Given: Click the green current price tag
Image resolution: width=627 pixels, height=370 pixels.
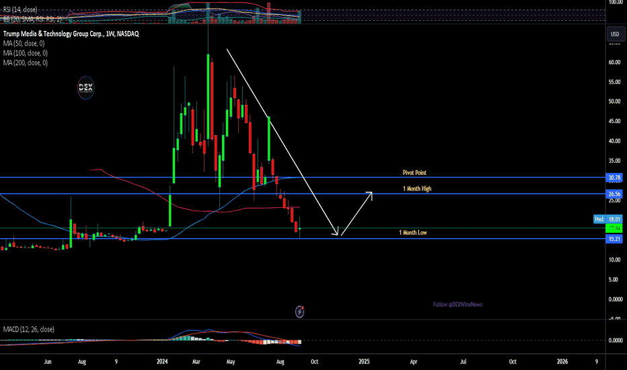Looking at the screenshot, I should coord(614,228).
